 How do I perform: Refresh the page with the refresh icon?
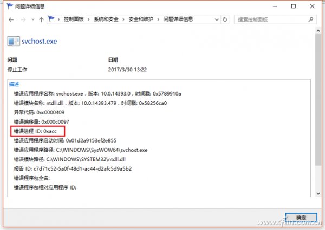click(224, 19)
